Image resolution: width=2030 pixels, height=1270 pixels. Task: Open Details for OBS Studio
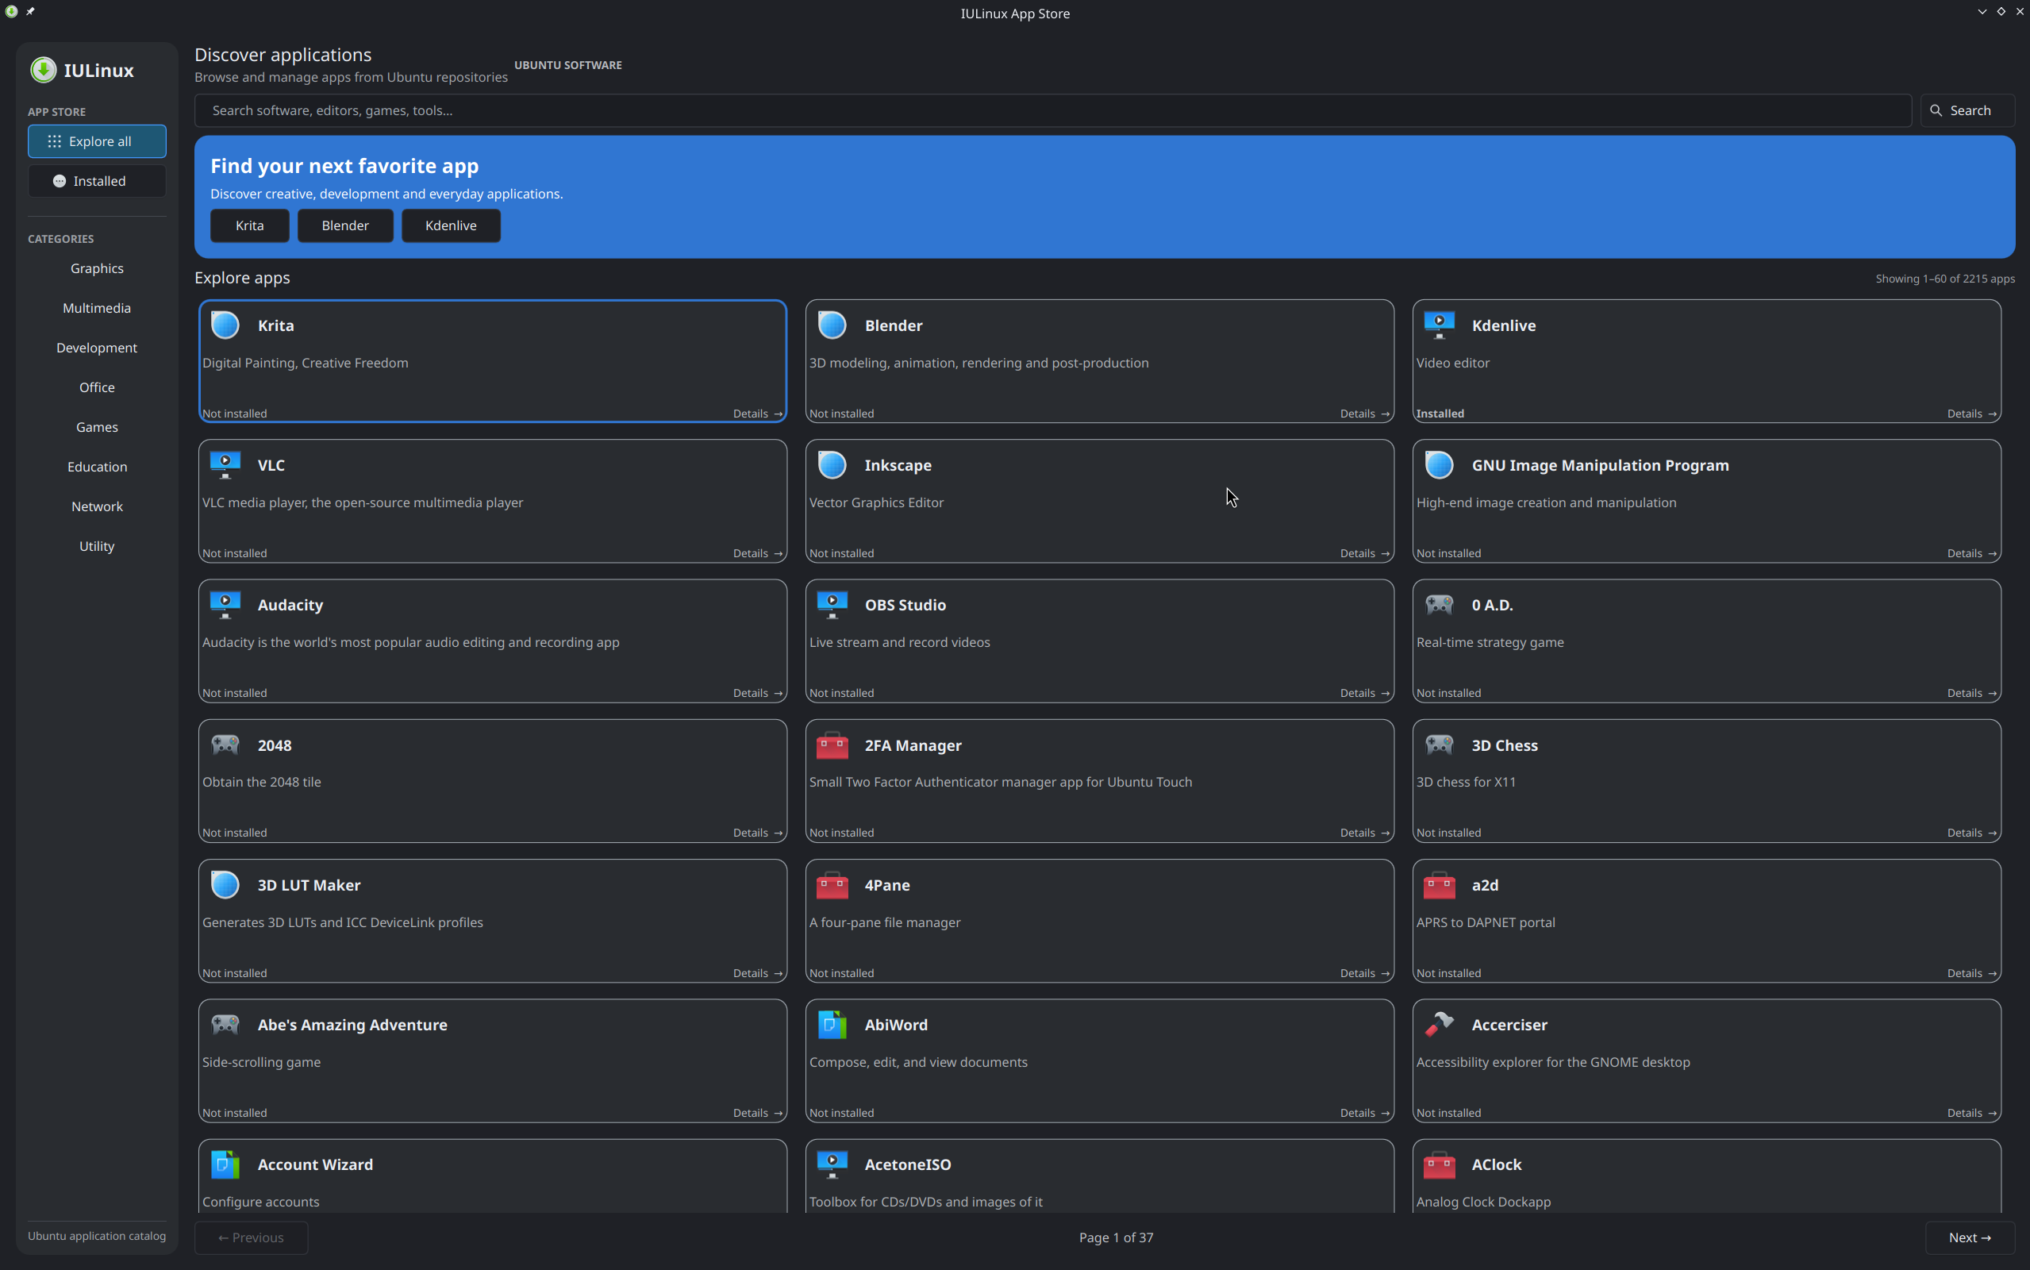coord(1364,693)
